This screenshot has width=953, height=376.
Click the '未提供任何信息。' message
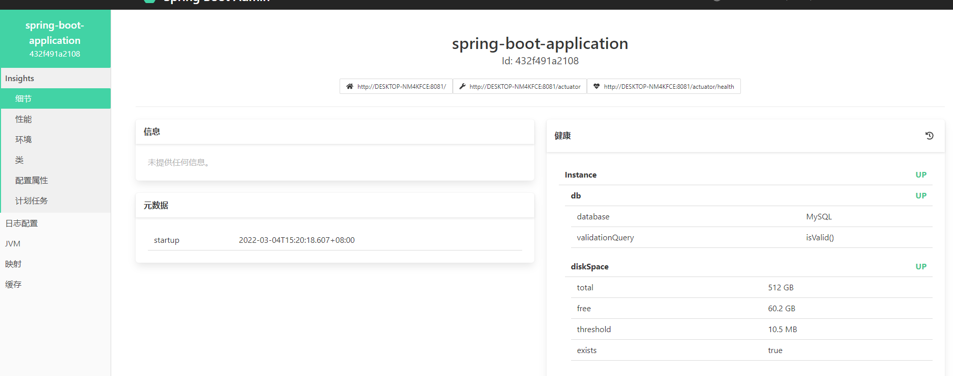[x=178, y=162]
